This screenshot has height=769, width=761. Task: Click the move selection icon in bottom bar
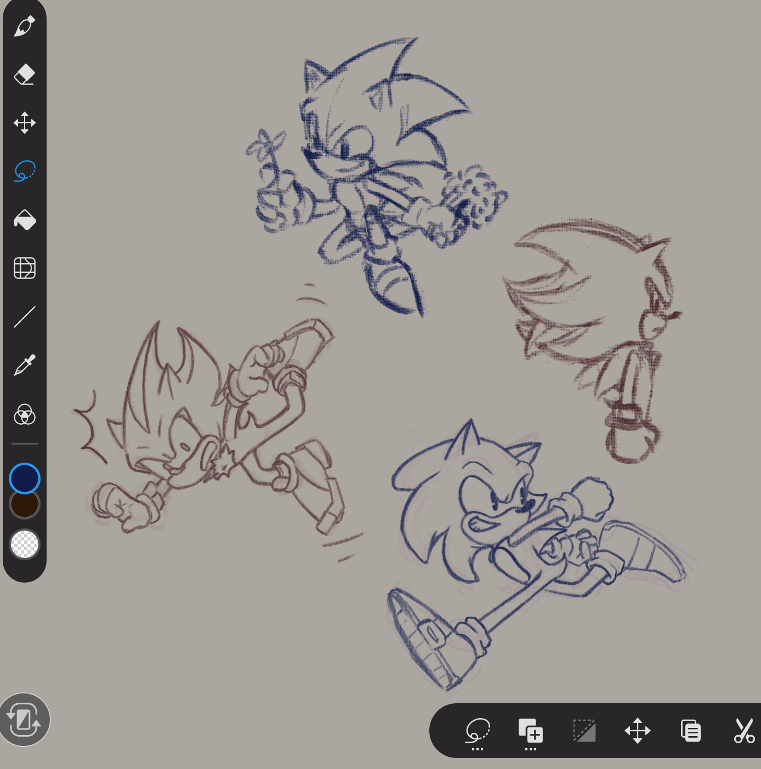[637, 731]
